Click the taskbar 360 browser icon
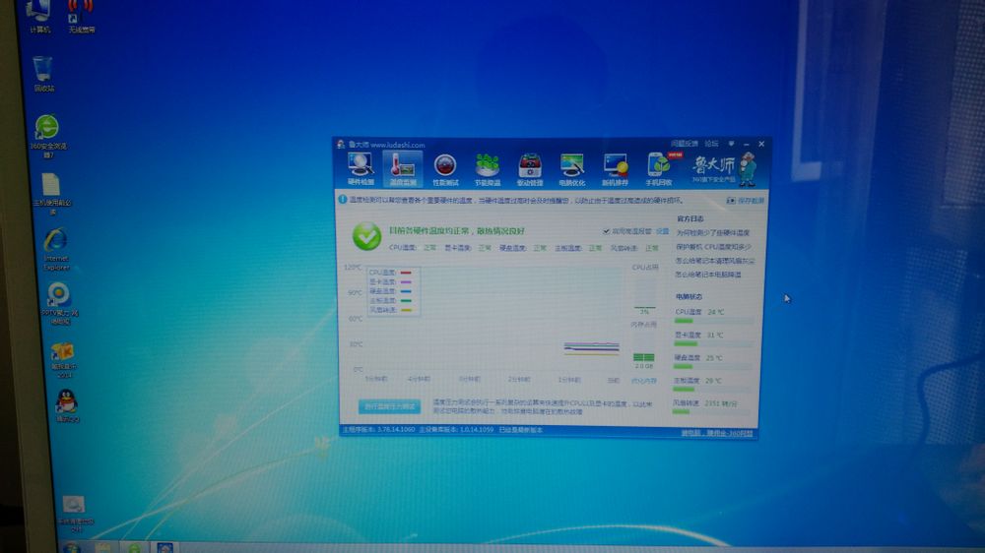The width and height of the screenshot is (985, 553). pos(134,548)
